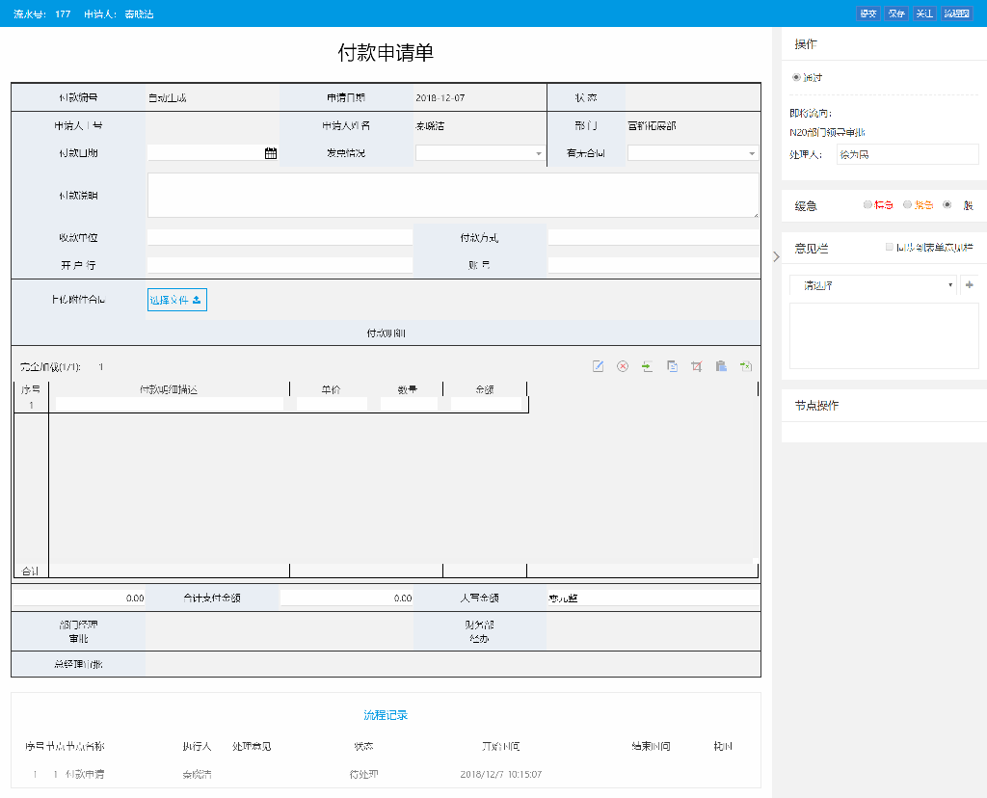The height and width of the screenshot is (798, 987).
Task: Click the 待处理 status in flow records
Action: click(363, 774)
